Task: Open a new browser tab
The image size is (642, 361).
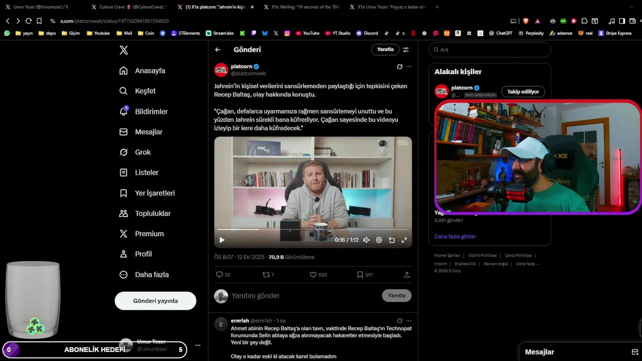Action: pos(437,7)
